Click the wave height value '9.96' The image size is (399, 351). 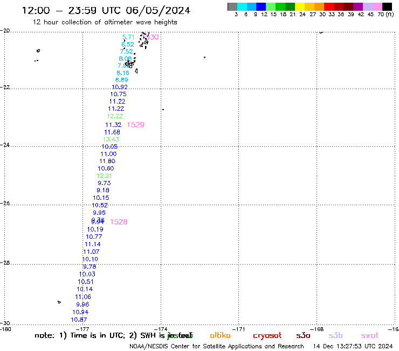pyautogui.click(x=82, y=305)
